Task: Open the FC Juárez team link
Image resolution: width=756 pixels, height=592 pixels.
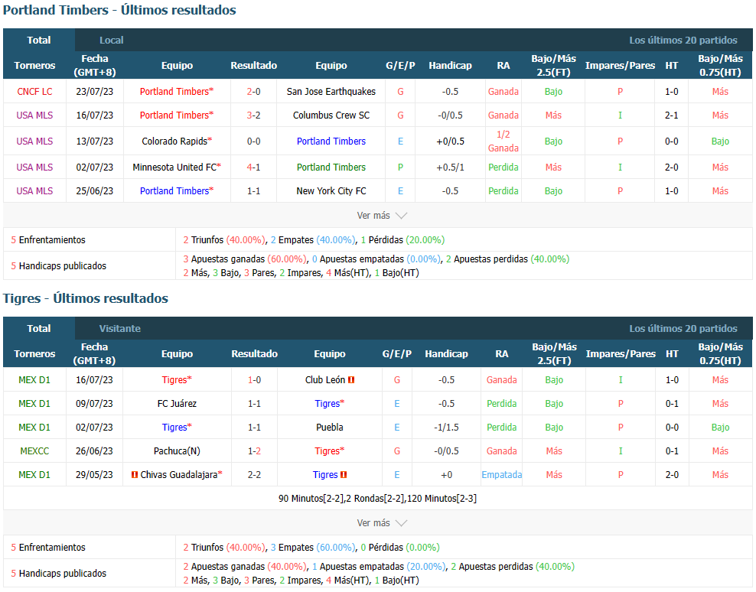Action: [177, 404]
